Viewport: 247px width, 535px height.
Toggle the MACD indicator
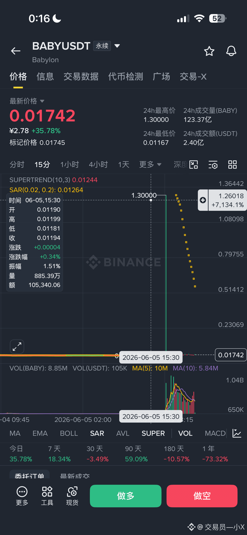[x=215, y=433]
